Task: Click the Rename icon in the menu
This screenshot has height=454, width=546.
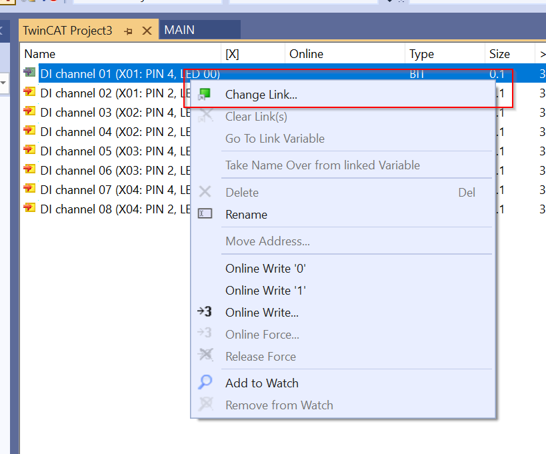Action: [x=205, y=213]
